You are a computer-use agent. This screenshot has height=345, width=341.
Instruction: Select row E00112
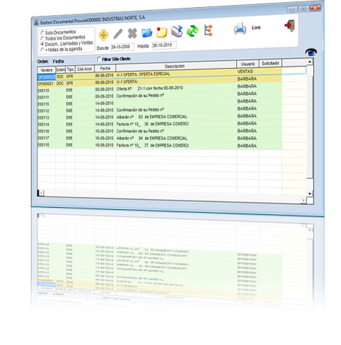(159, 110)
